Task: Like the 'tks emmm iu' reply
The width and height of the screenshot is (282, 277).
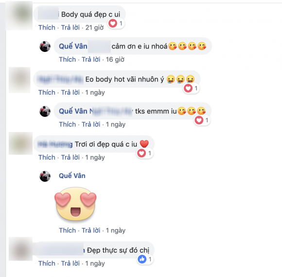Action: [x=68, y=125]
